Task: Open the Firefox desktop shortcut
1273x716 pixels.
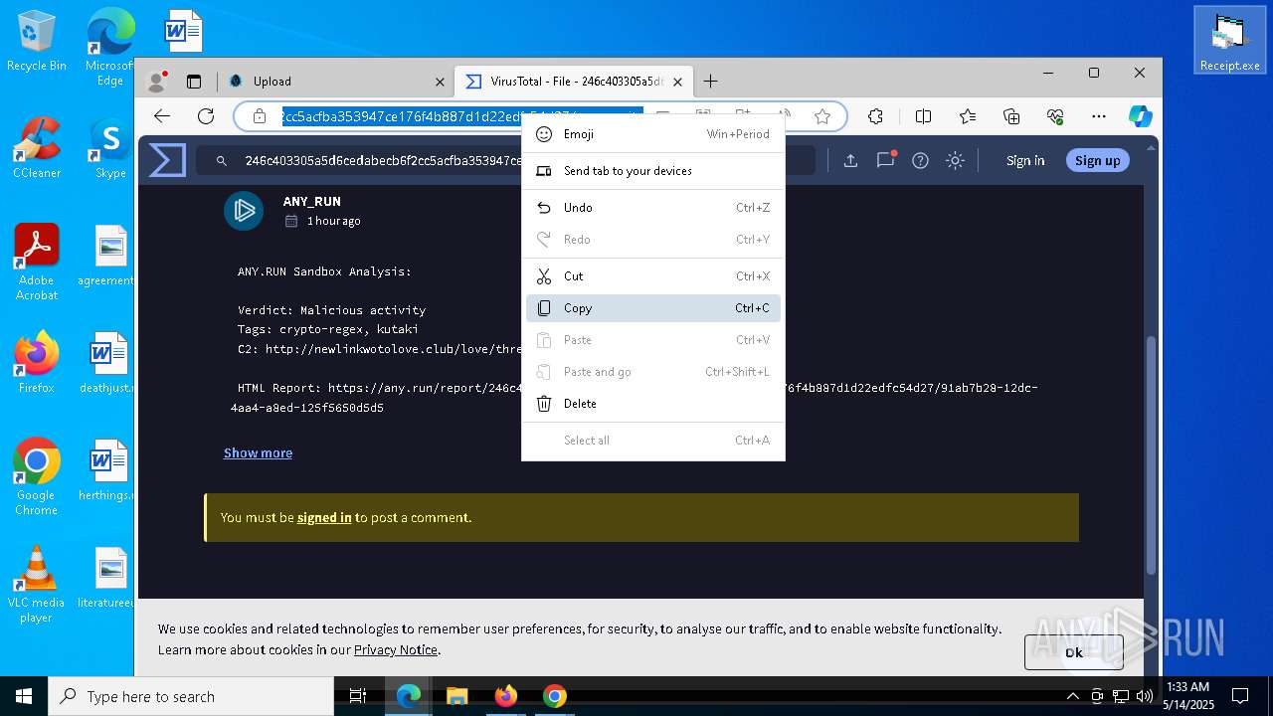Action: click(x=36, y=362)
